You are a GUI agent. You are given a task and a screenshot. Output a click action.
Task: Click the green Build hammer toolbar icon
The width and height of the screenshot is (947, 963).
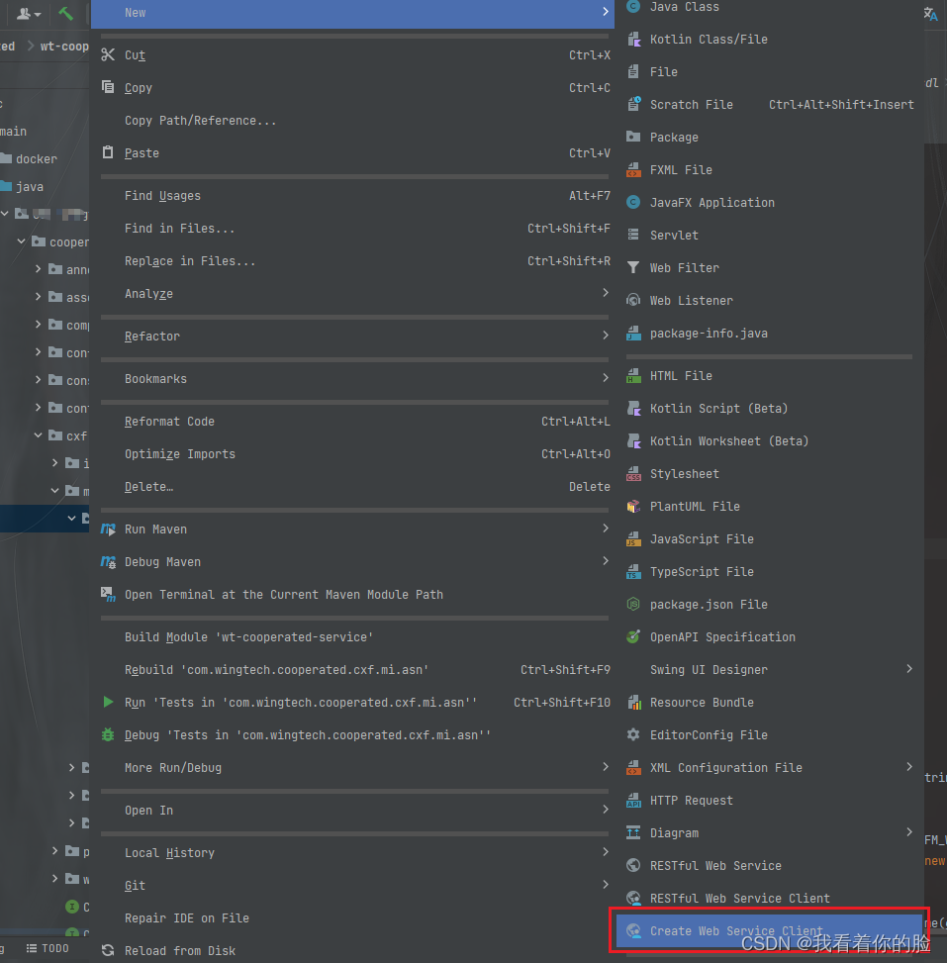tap(65, 14)
